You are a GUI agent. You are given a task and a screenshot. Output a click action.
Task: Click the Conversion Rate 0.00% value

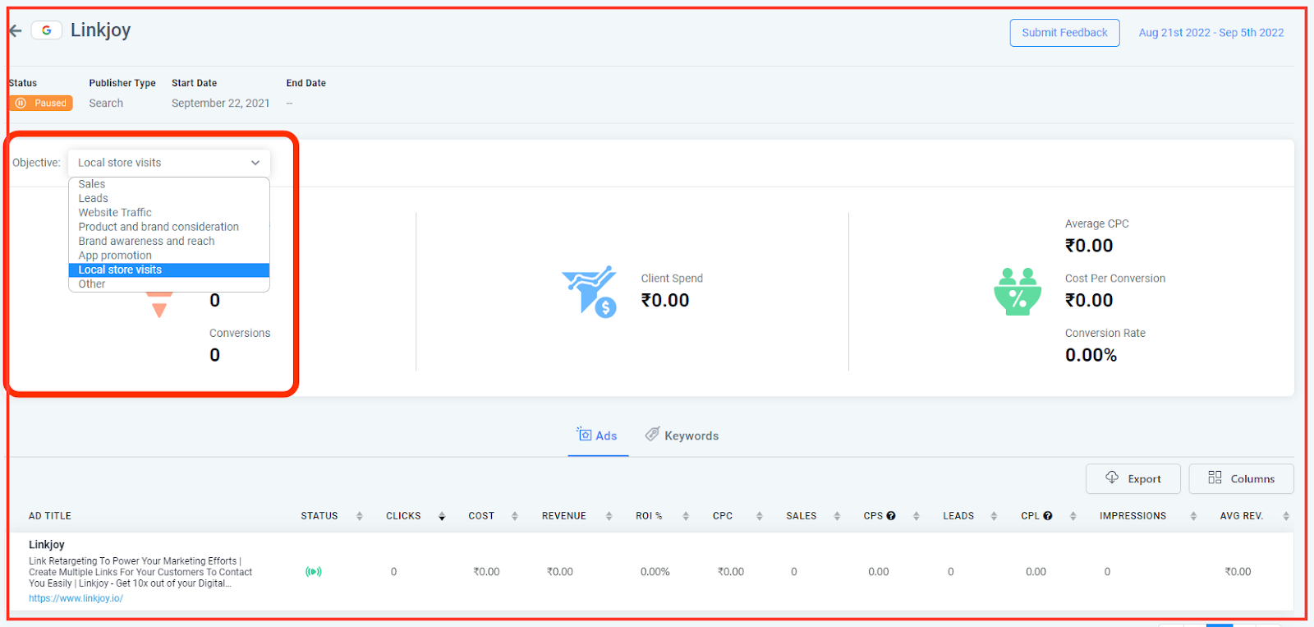[x=1091, y=355]
